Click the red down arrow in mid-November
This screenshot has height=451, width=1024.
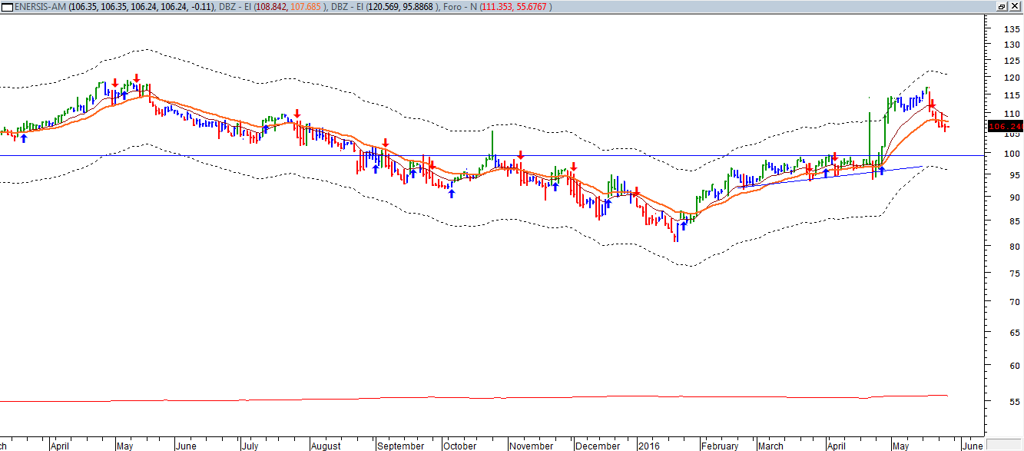coord(521,155)
